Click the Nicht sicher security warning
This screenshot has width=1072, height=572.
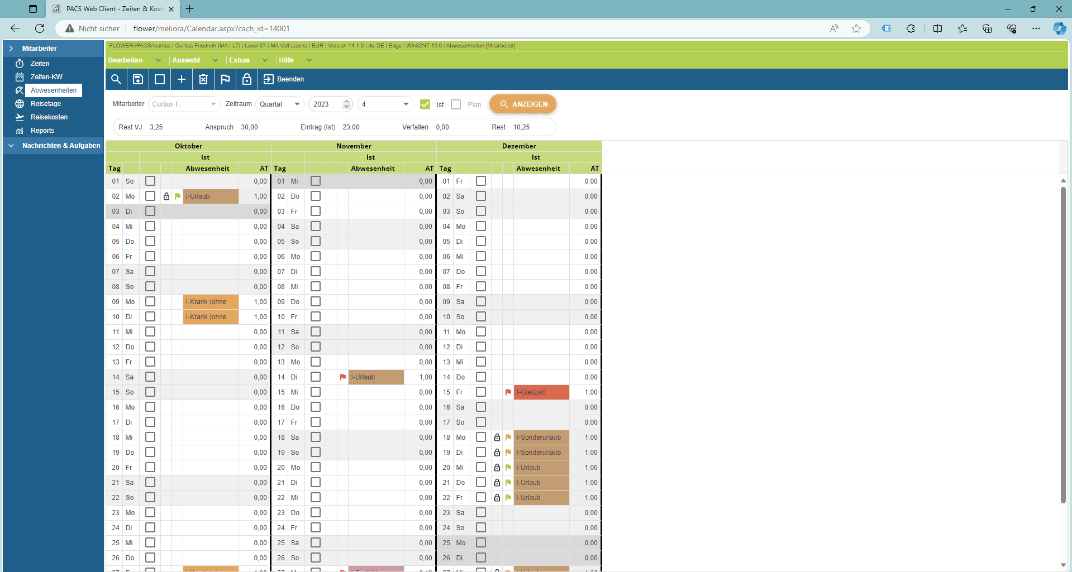click(x=92, y=28)
